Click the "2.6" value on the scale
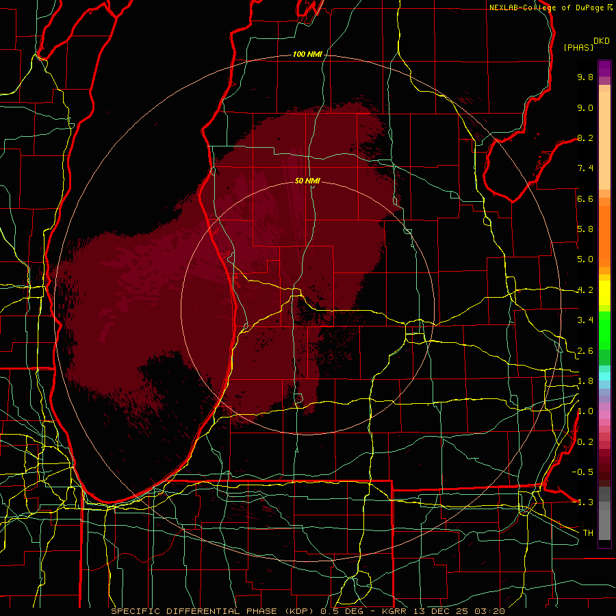The width and height of the screenshot is (616, 616). [x=585, y=351]
